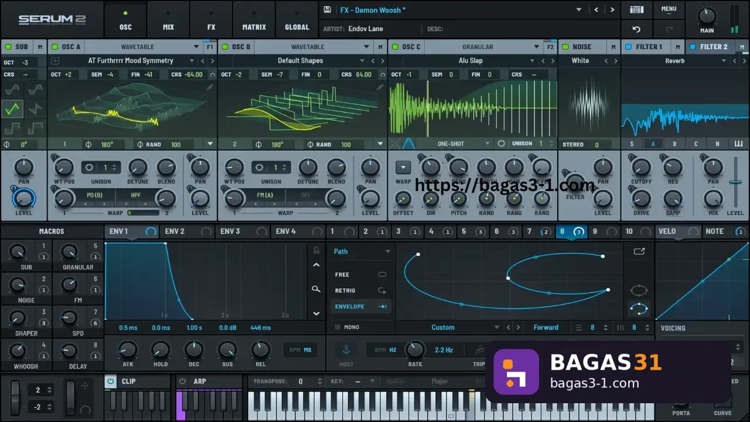The width and height of the screenshot is (750, 422).
Task: Click the envelope zoom magnifier icon
Action: point(316,289)
